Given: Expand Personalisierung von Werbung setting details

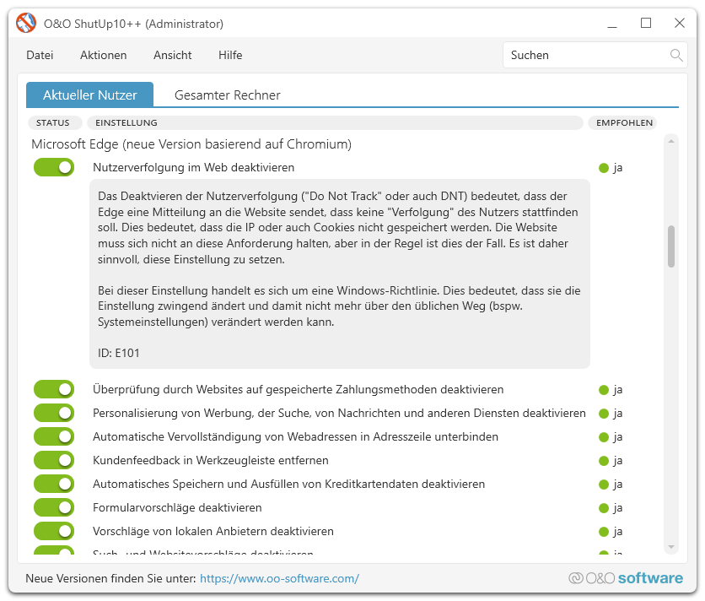Looking at the screenshot, I should coord(339,413).
